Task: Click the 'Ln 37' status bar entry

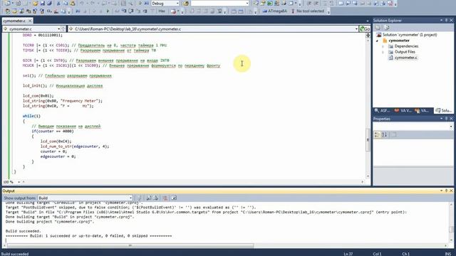Action: [348, 254]
